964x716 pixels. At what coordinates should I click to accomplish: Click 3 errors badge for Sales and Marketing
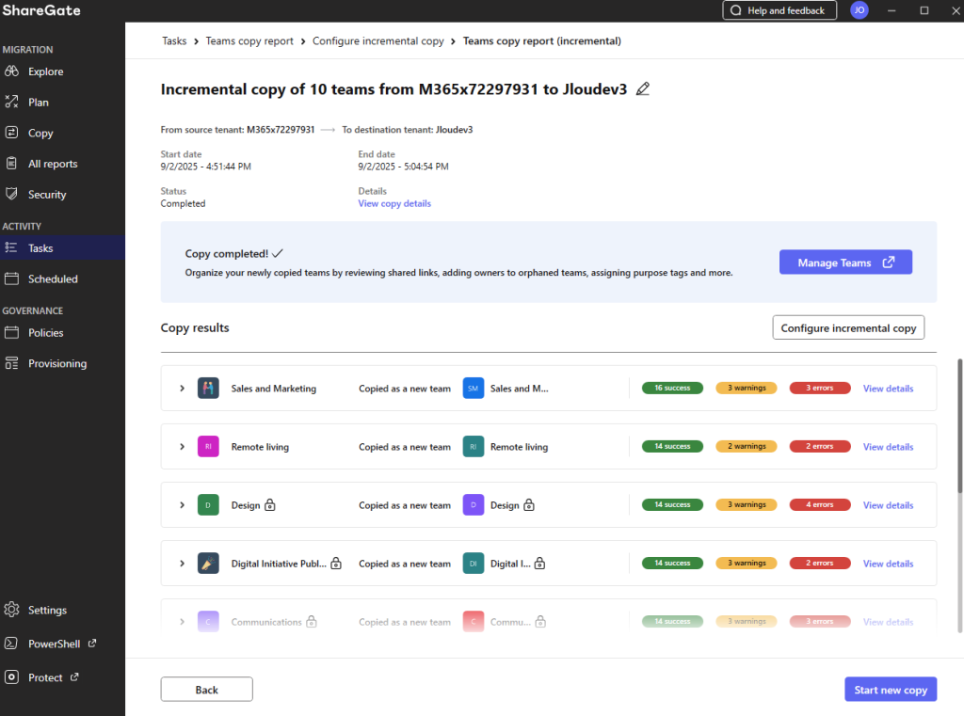tap(820, 389)
